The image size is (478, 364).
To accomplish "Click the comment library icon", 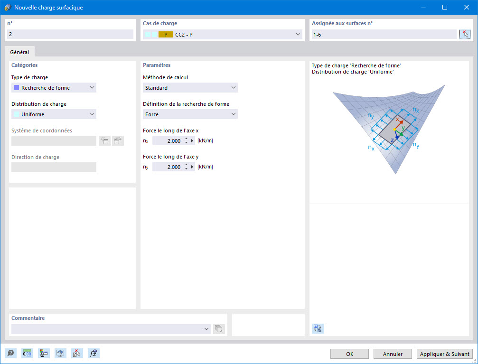I will [219, 329].
